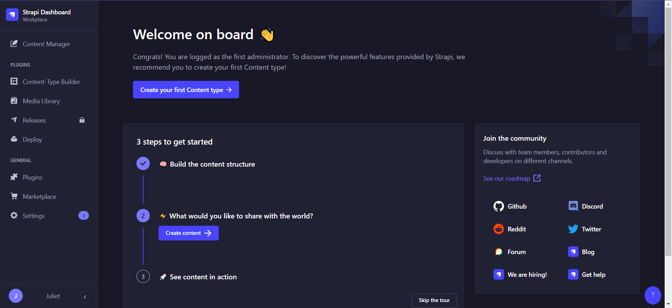672x308 pixels.
Task: Click the lock icon beside Releases
Action: tap(82, 120)
